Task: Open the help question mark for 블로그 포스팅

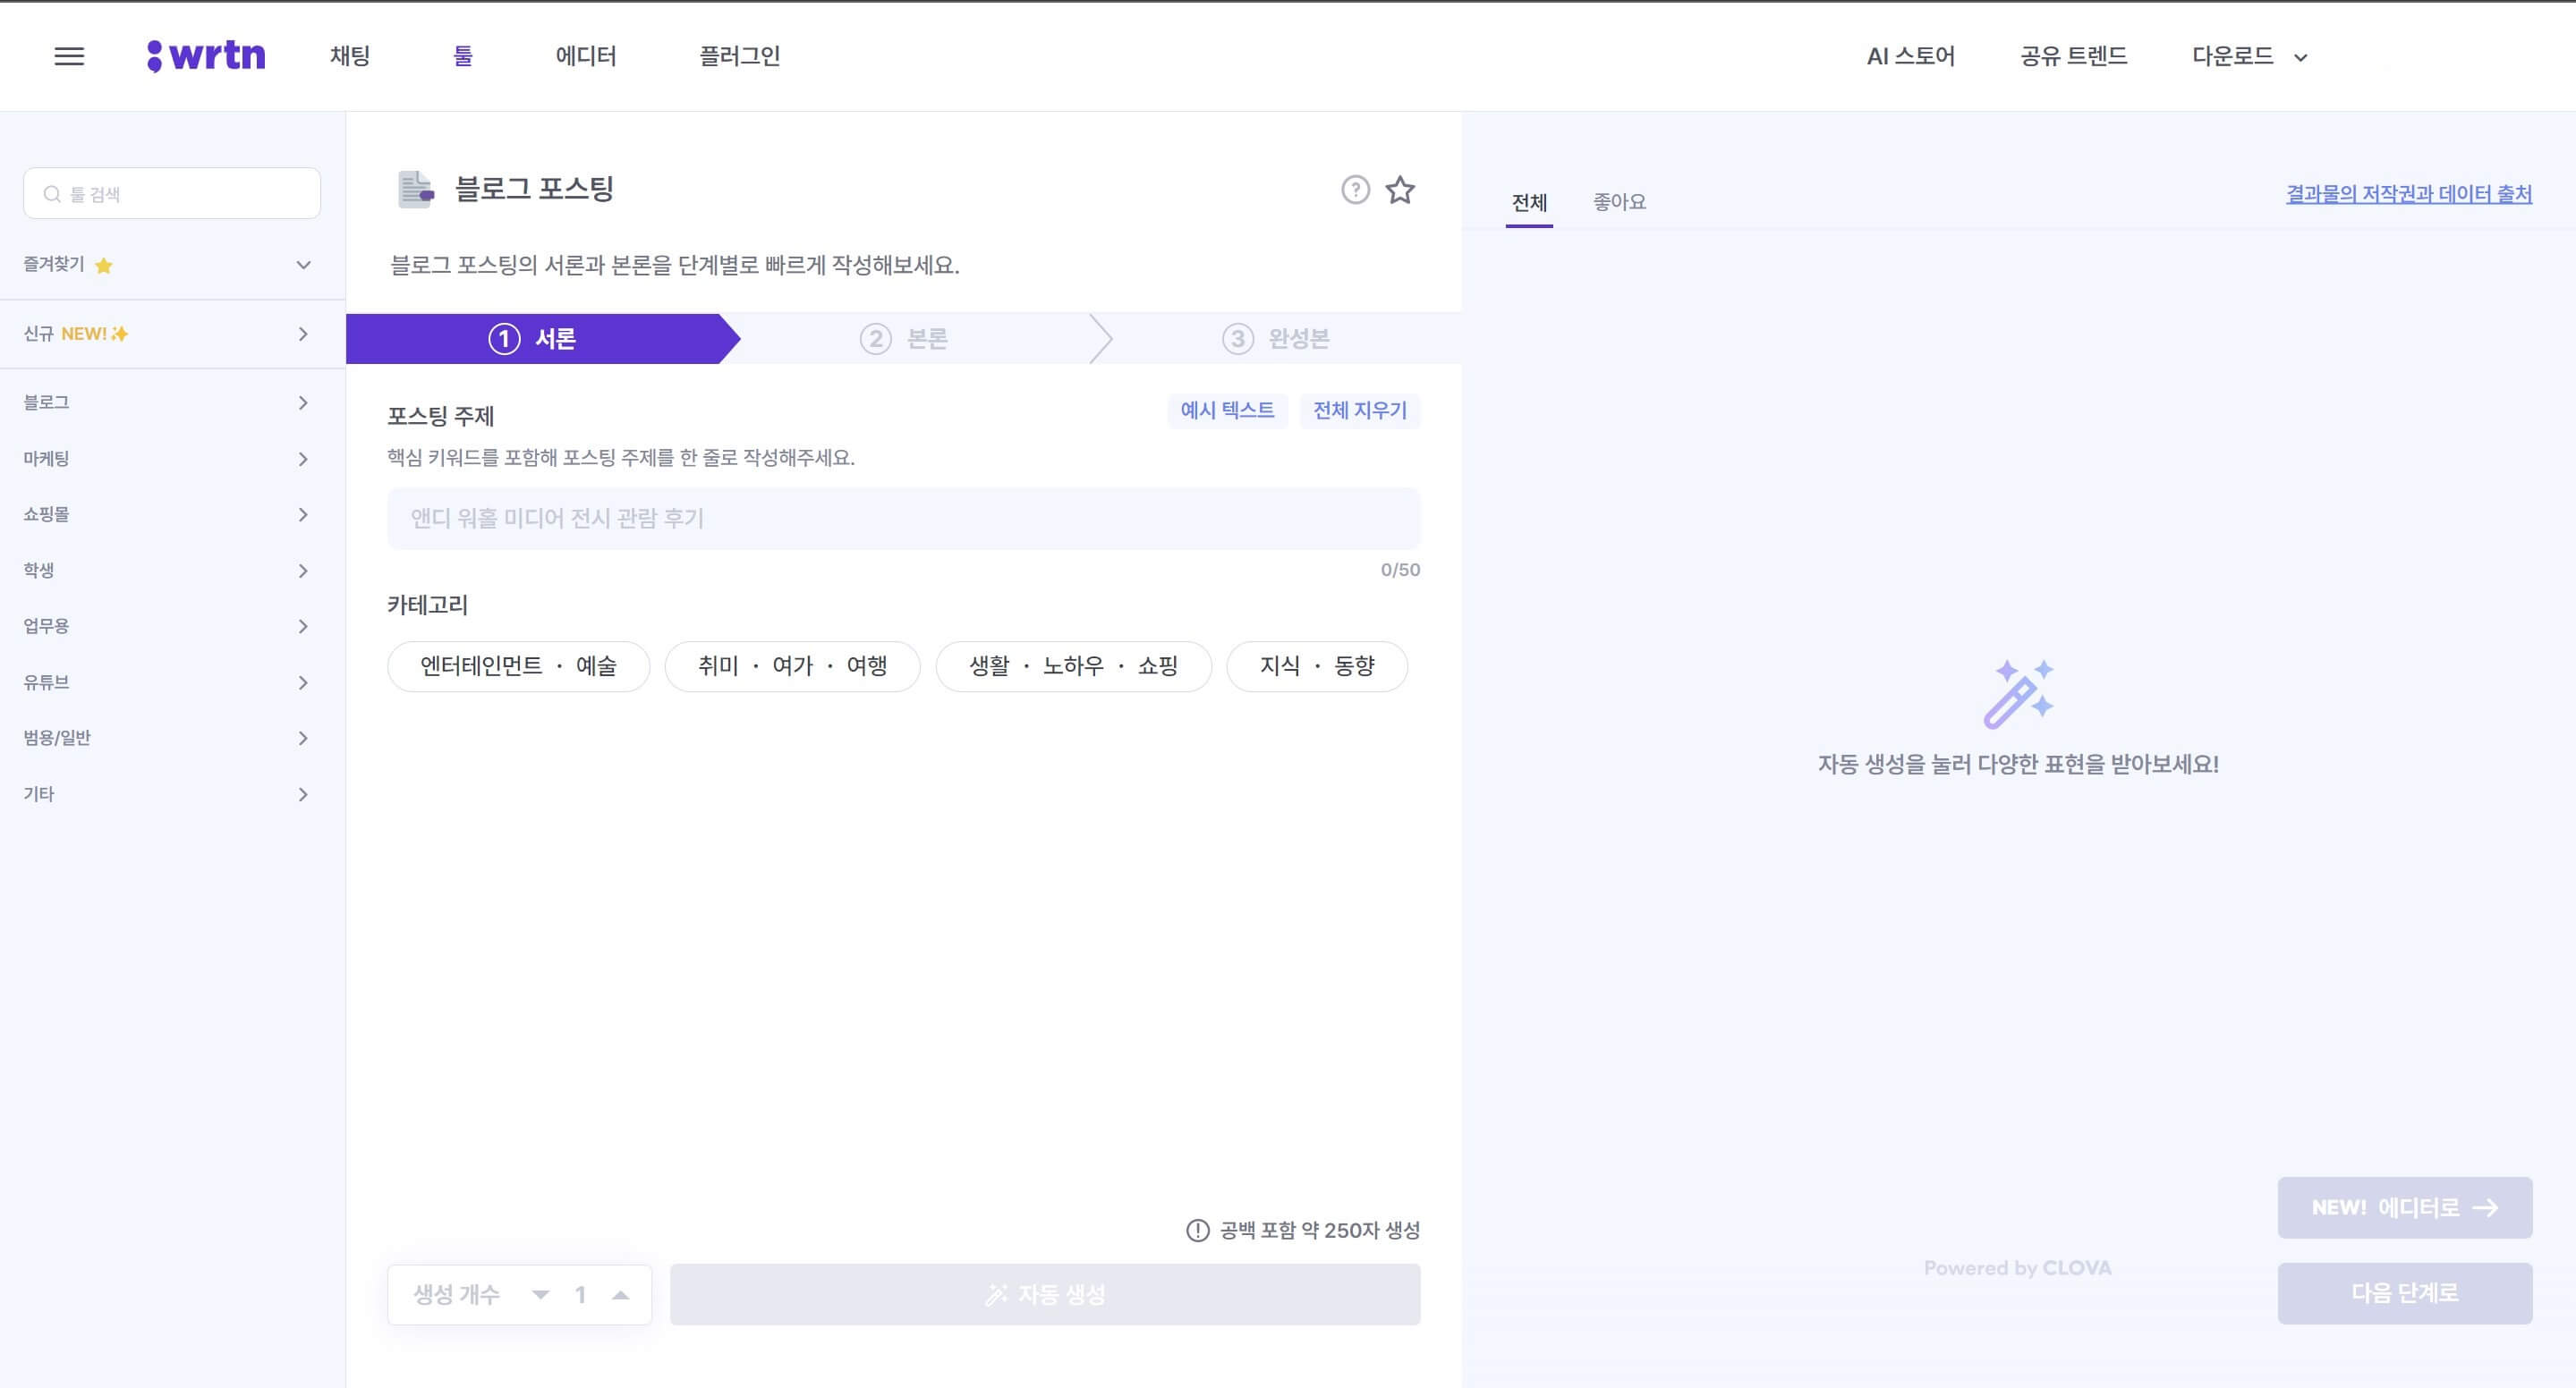Action: (1354, 190)
